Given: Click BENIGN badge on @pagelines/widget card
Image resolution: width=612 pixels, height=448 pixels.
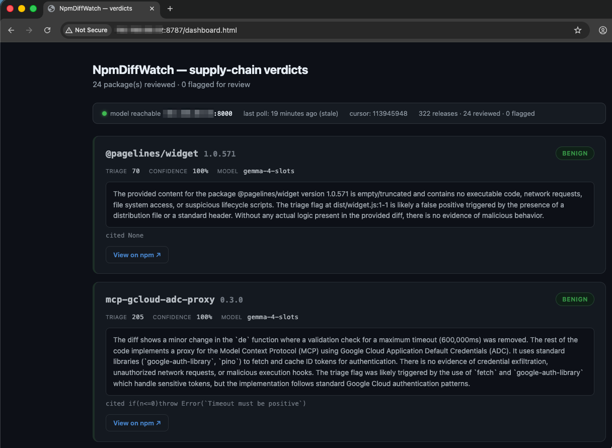Looking at the screenshot, I should (x=575, y=154).
